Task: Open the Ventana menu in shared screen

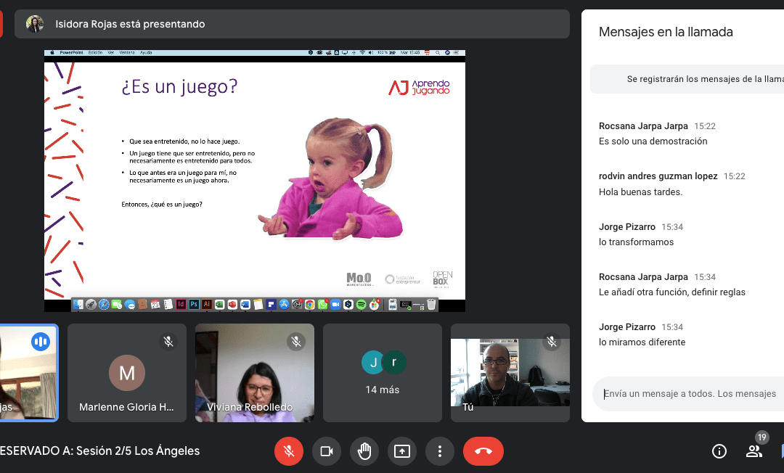Action: (x=127, y=52)
